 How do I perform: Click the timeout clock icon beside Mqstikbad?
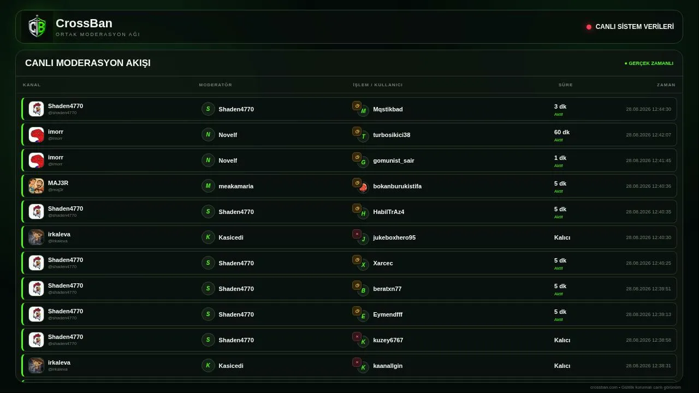point(357,106)
